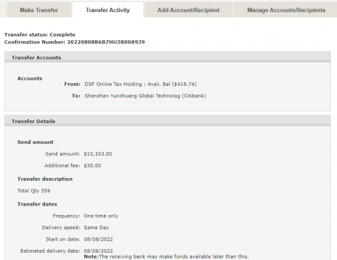Select recipient Shenzhen Yunchuang Global Technolog (Citibank)
This screenshot has width=337, height=260.
(x=145, y=96)
